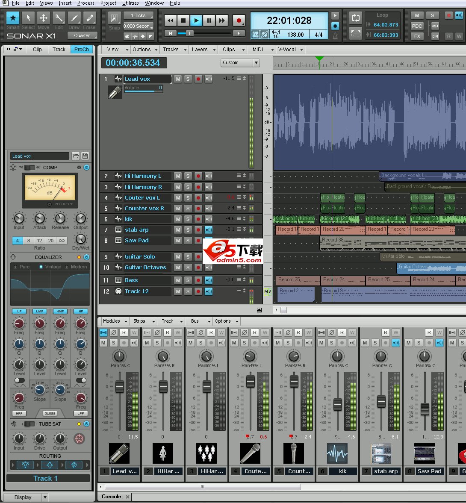Switch to the Track inspector tab
466x503 pixels.
click(x=59, y=49)
